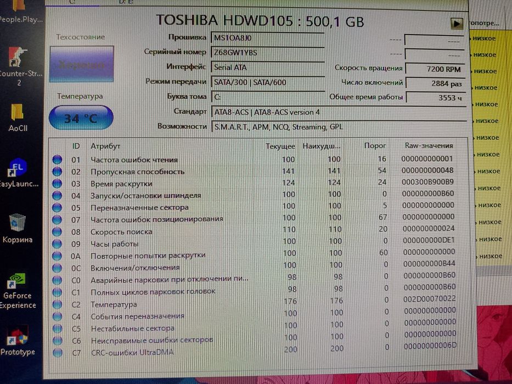This screenshot has height=384, width=512.
Task: Select raw value 000000000048
Action: [x=427, y=170]
